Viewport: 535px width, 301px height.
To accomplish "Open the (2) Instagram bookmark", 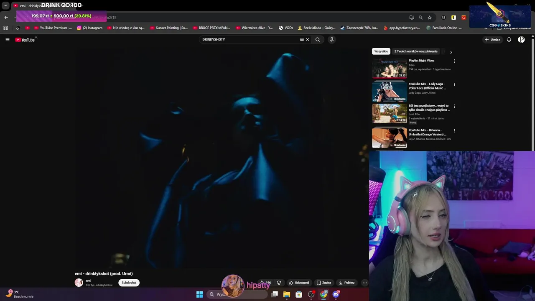I will pyautogui.click(x=90, y=28).
